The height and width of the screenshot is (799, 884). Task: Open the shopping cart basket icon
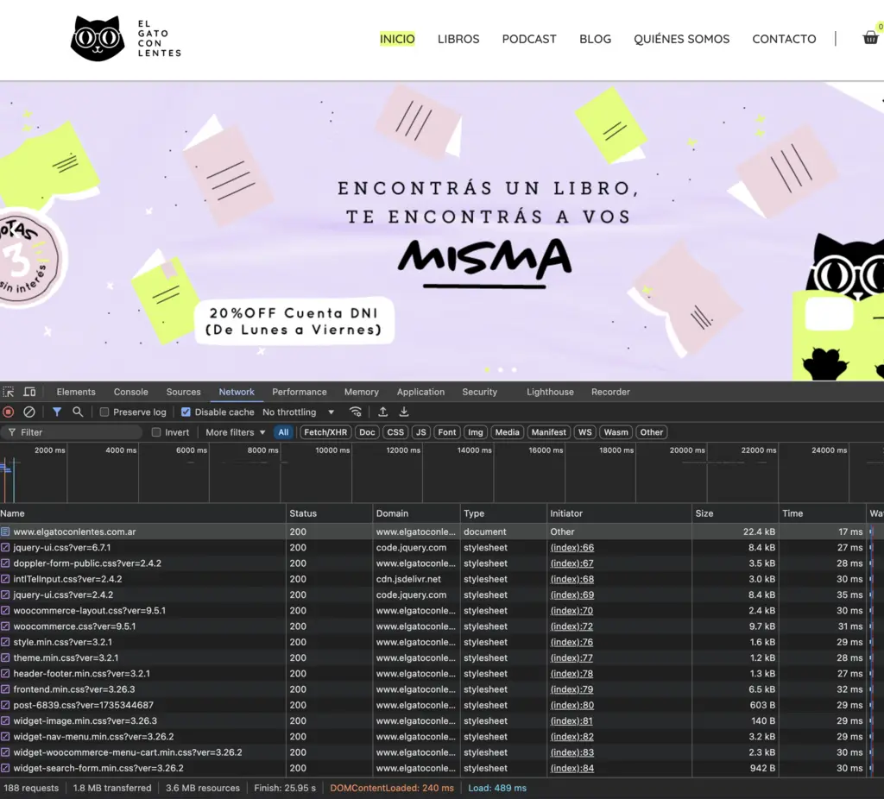tap(870, 38)
